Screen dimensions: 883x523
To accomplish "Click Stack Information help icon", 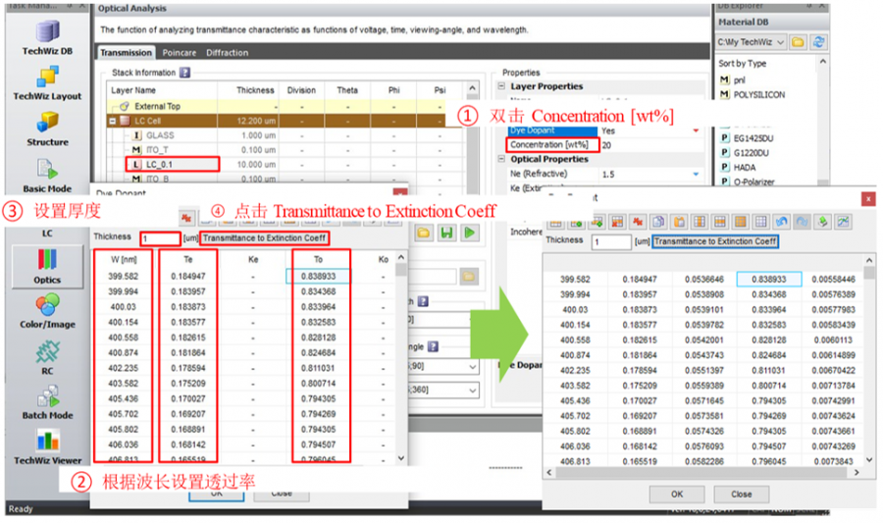I will coord(184,73).
